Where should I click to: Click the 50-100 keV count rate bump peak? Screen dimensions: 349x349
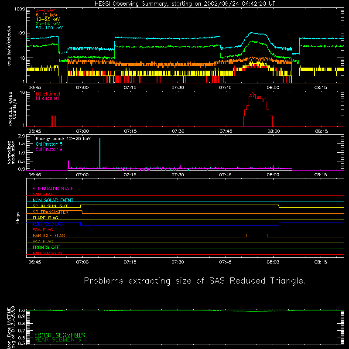point(252,33)
